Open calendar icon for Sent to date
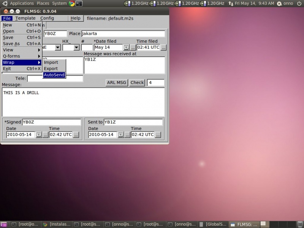304x228 pixels. (121, 135)
